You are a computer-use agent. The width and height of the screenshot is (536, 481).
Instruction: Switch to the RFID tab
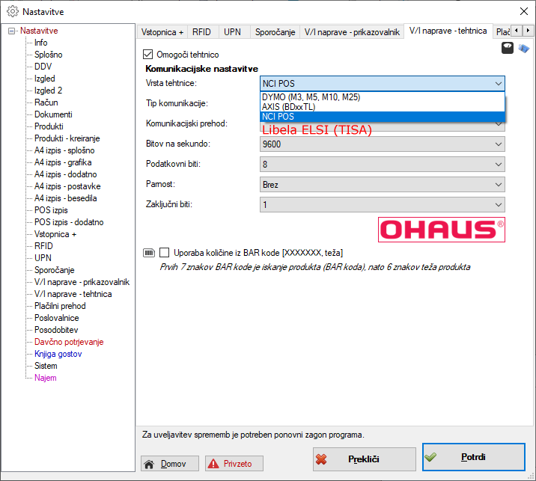pyautogui.click(x=201, y=32)
